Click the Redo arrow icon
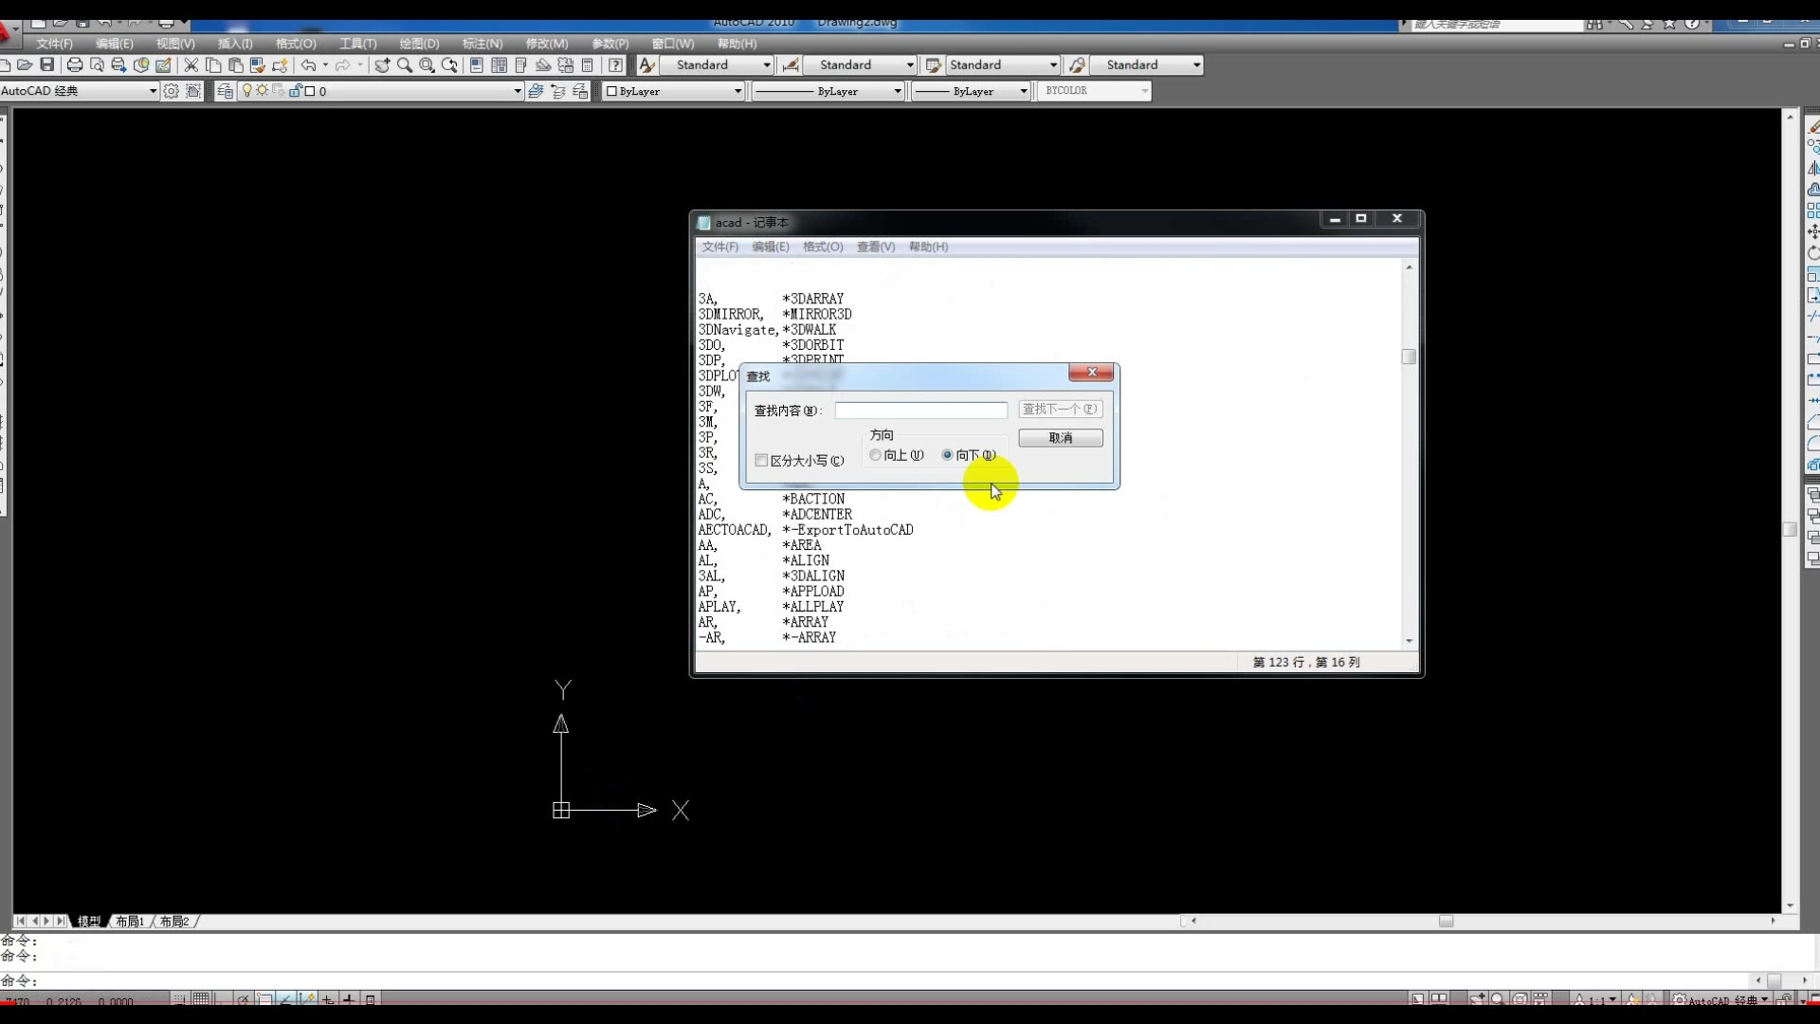Viewport: 1820px width, 1024px height. pos(342,64)
